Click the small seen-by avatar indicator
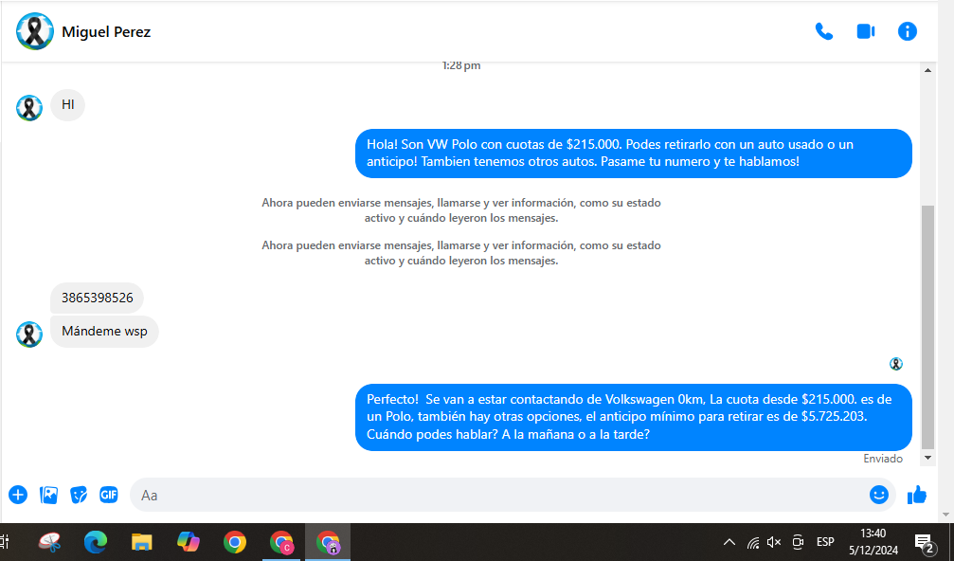This screenshot has height=561, width=954. click(x=895, y=364)
